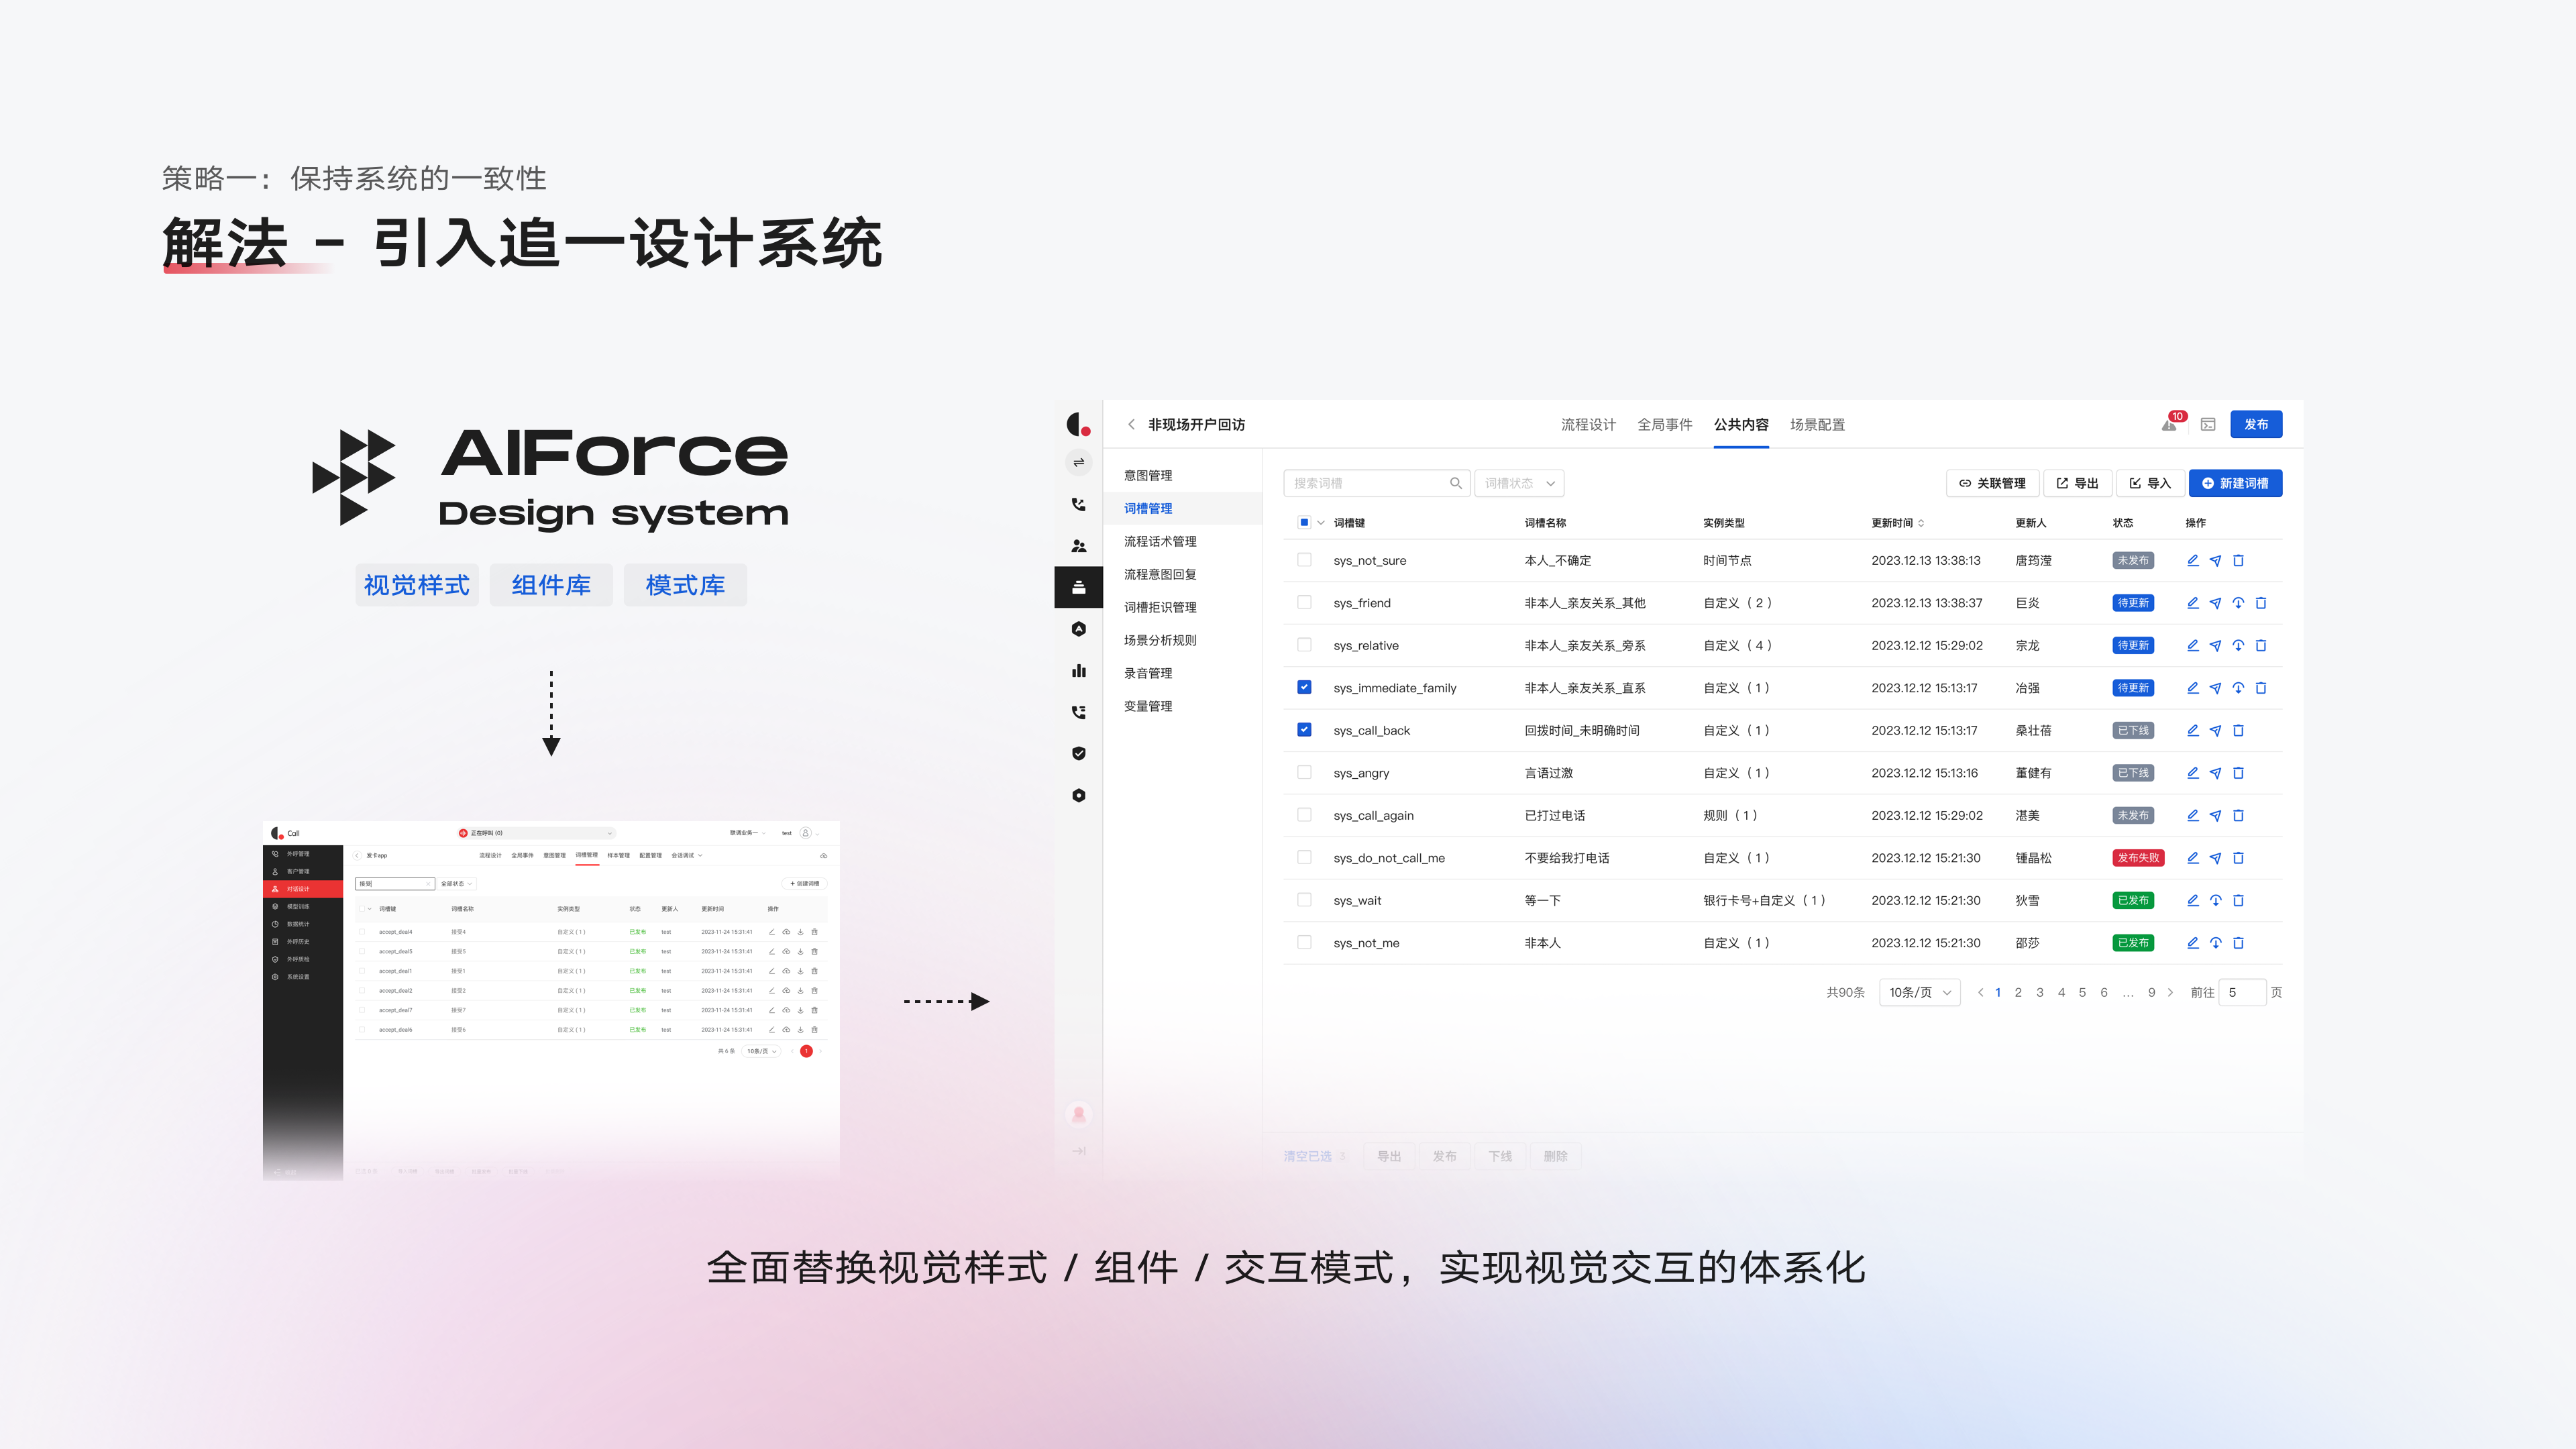This screenshot has height=1449, width=2576.
Task: Uncheck the sys_immediate_family row checkbox
Action: (x=1304, y=687)
